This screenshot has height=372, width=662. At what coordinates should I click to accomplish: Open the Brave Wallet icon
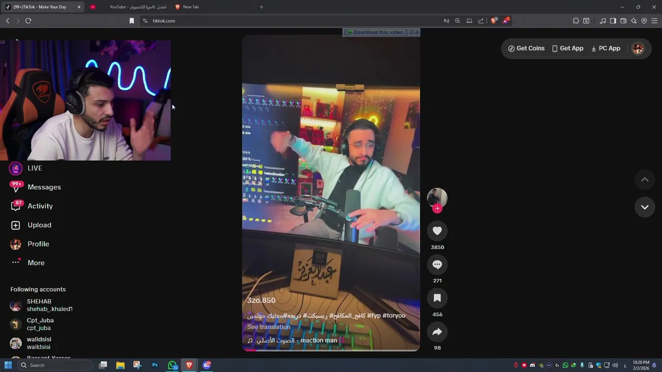click(x=623, y=21)
